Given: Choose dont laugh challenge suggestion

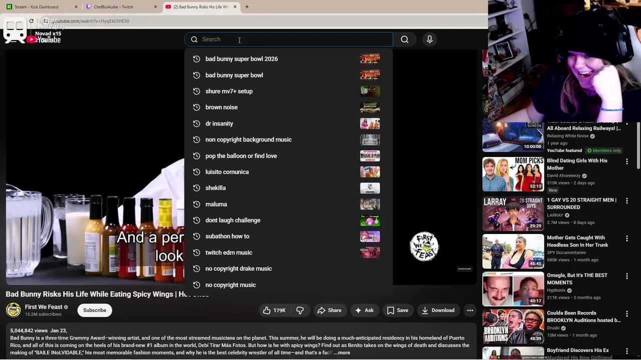Looking at the screenshot, I should click(x=289, y=220).
